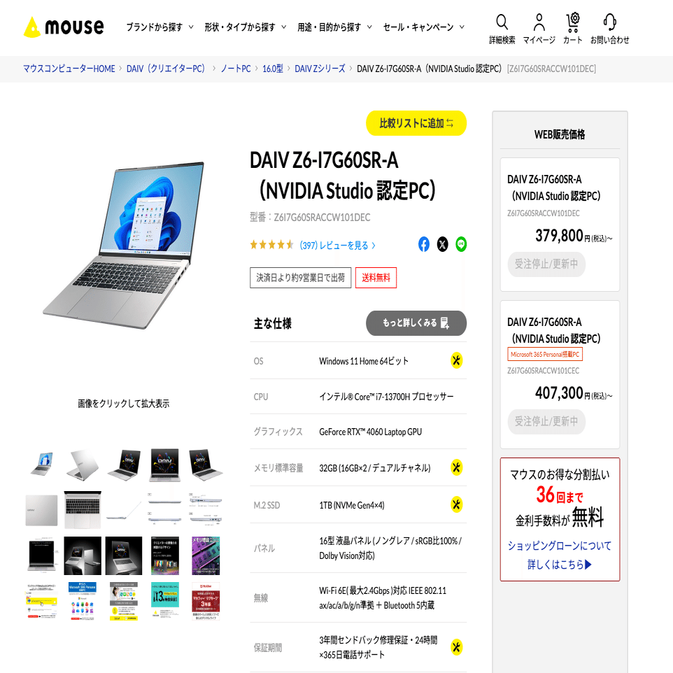This screenshot has width=673, height=673.
Task: Click the mouse logo
Action: click(x=64, y=27)
